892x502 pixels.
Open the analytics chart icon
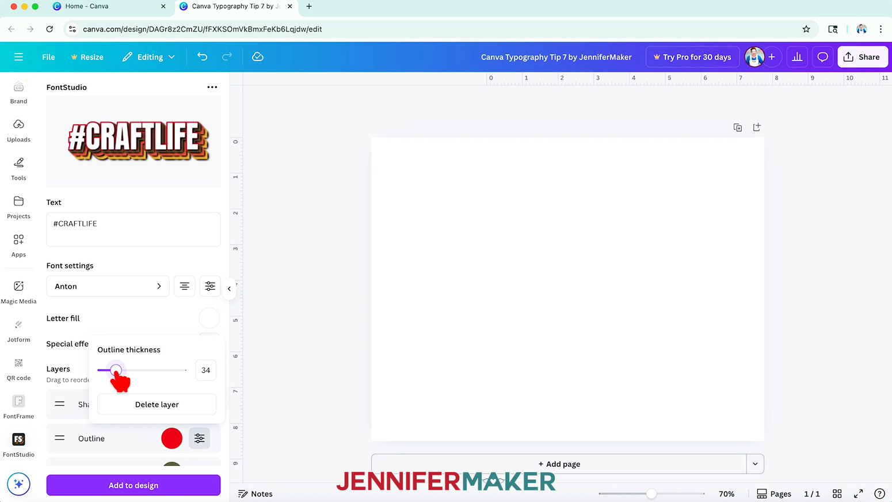(797, 57)
